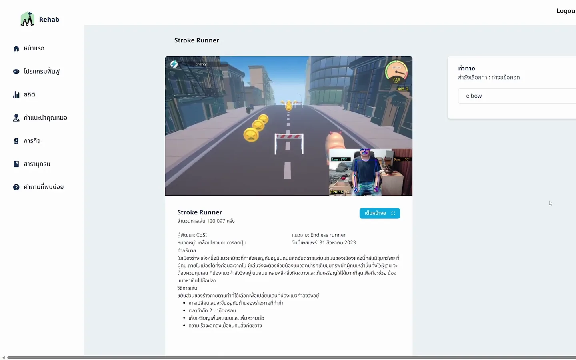This screenshot has width=576, height=360.
Task: Click the webcam pose preview thumbnail
Action: tap(370, 172)
